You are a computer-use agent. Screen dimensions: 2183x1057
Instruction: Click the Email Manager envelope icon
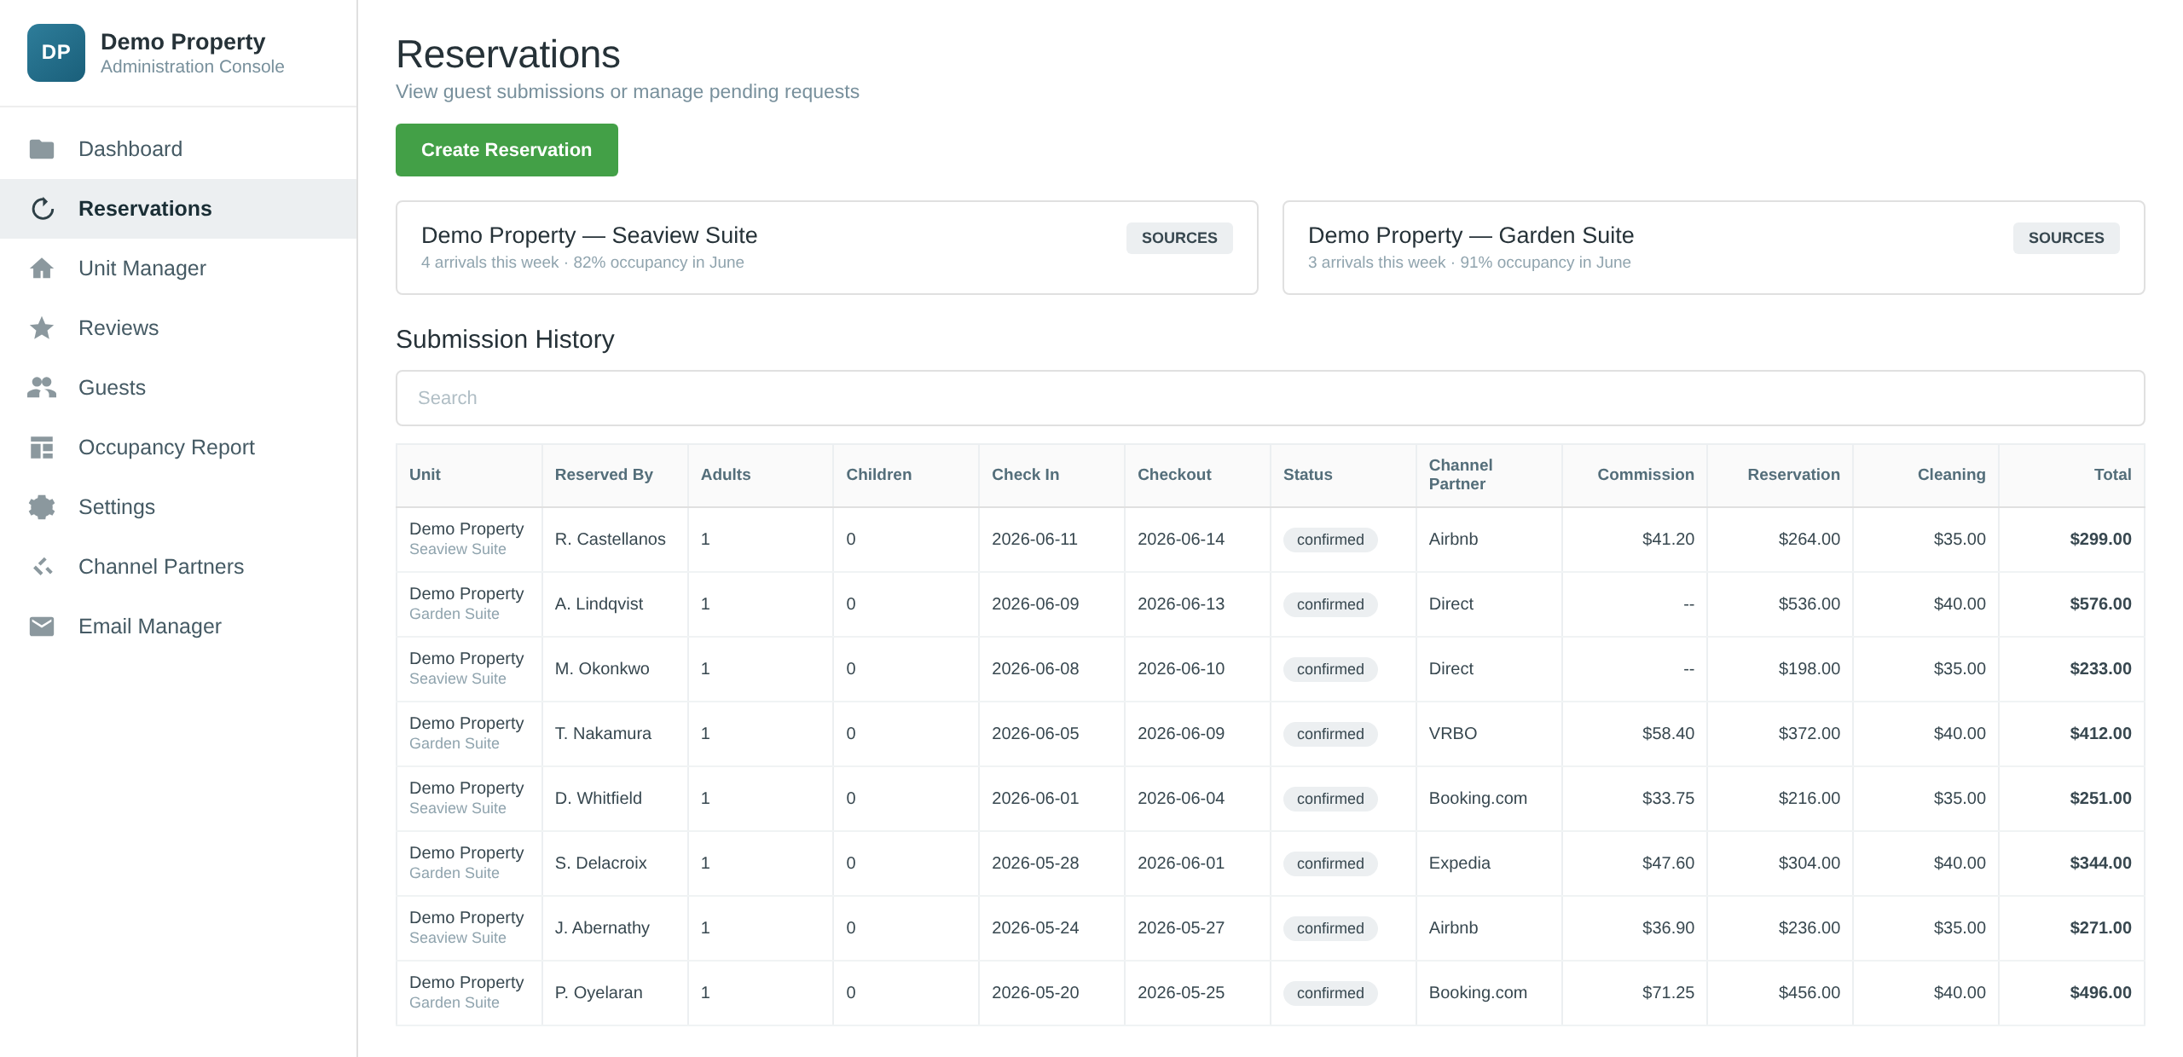pyautogui.click(x=42, y=627)
